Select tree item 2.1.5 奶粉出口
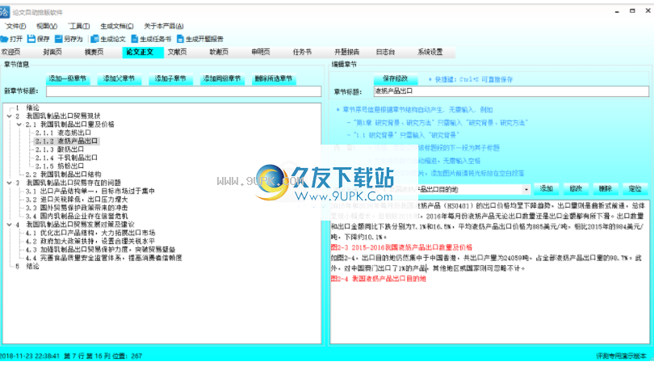Screen dimensions: 654x366 tap(60, 166)
